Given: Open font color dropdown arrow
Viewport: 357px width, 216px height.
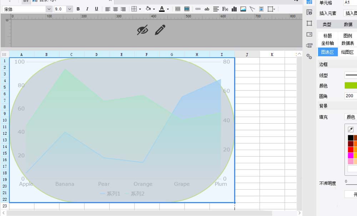Looking at the screenshot, I should pyautogui.click(x=168, y=9).
